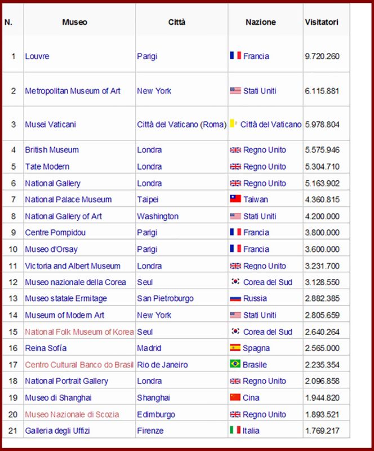Screen dimensions: 374x451
Task: Click the UK flag in the Edimburgo row
Action: (235, 414)
